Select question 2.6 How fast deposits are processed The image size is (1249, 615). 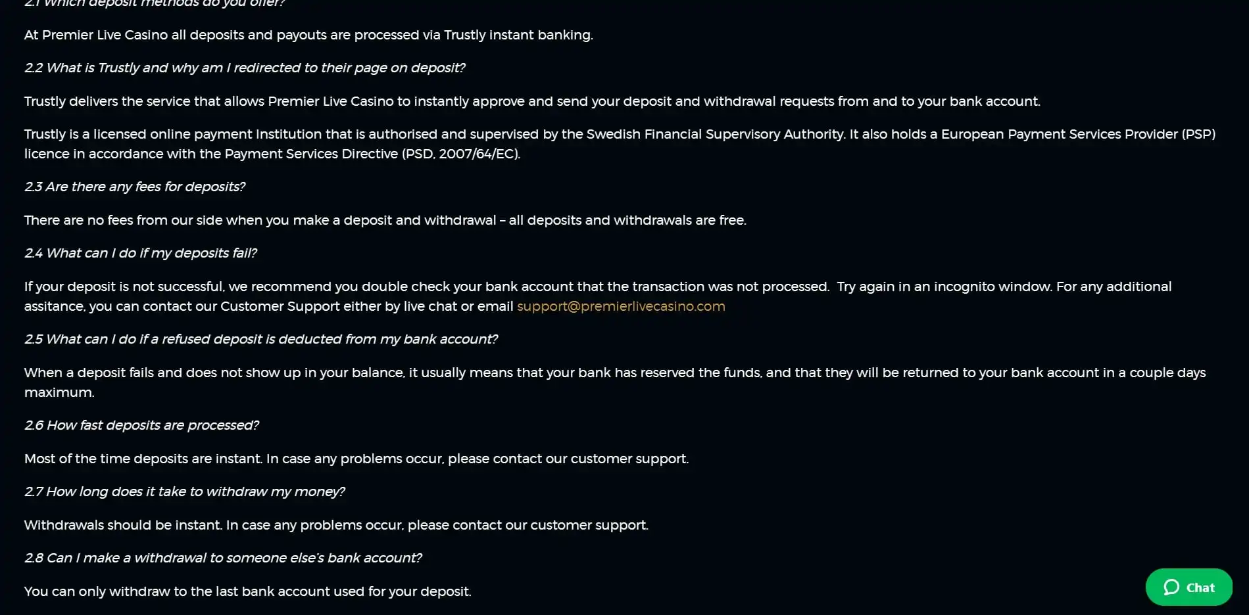tap(141, 425)
